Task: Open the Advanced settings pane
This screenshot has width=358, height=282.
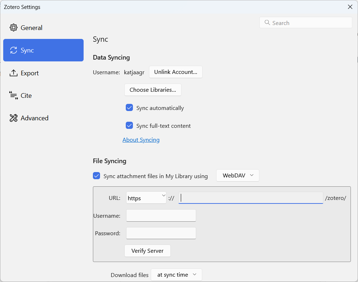Action: tap(43, 118)
